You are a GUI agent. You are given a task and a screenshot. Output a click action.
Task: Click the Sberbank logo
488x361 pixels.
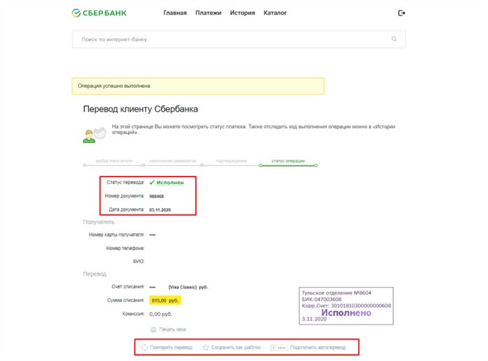click(x=99, y=13)
